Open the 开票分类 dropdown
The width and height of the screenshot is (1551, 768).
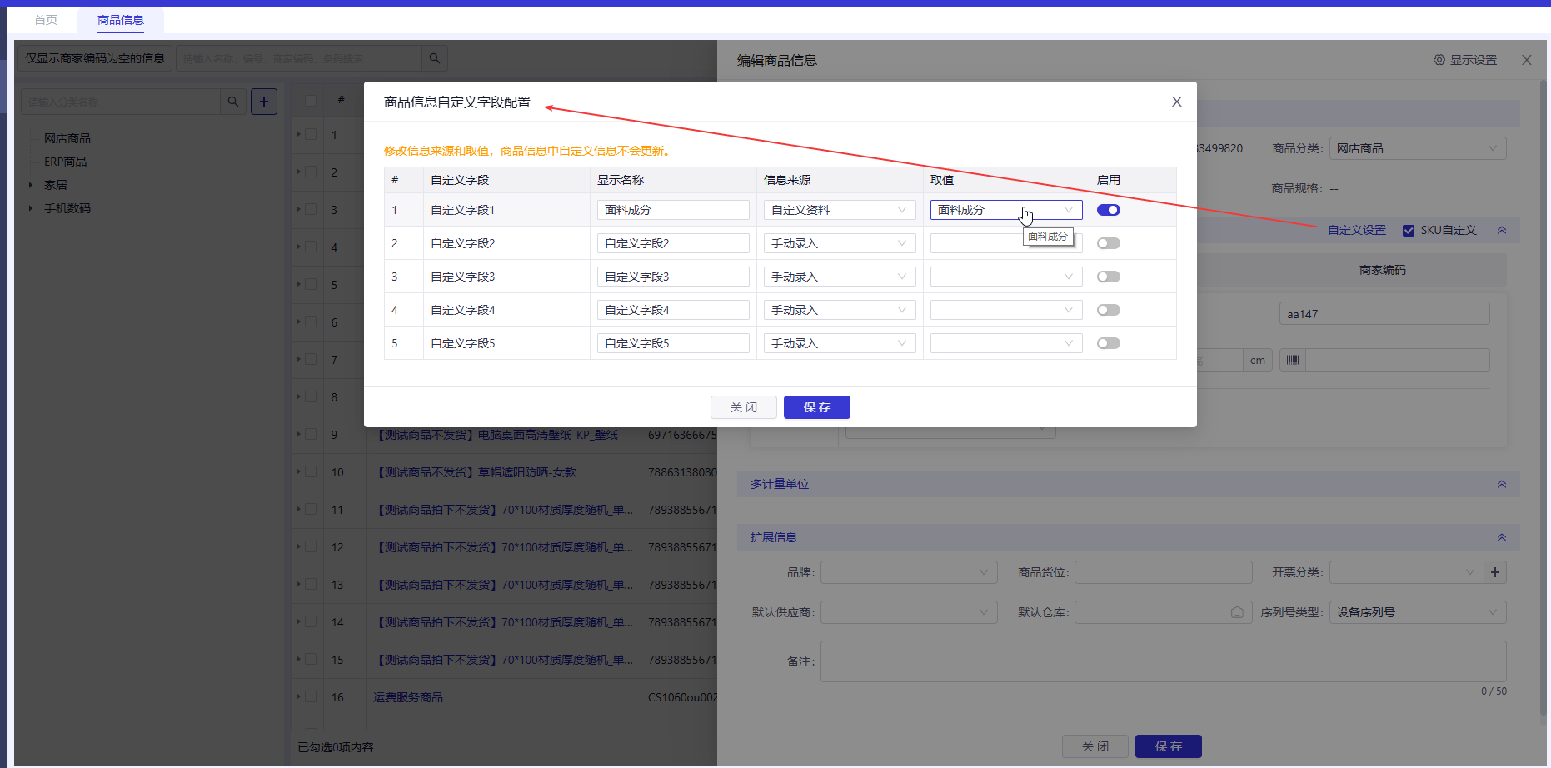pyautogui.click(x=1407, y=572)
